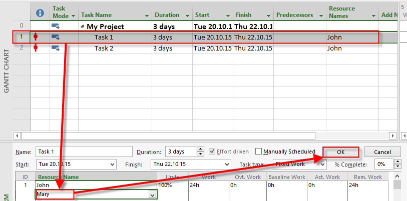Toggle the Manually Scheduled checkbox

258,151
